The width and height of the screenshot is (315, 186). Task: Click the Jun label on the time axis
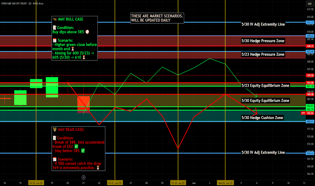[x=194, y=183]
